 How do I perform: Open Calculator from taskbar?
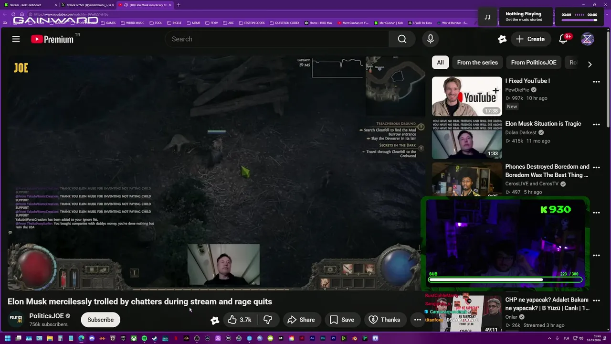pos(60,339)
